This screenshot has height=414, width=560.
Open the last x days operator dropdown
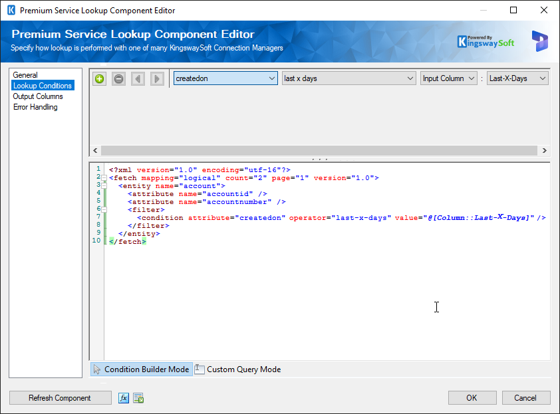(349, 78)
